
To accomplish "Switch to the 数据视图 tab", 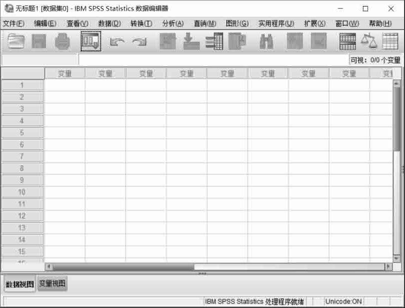I will [x=20, y=284].
